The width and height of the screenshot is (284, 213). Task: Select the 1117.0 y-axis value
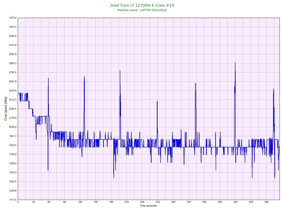coord(13,199)
